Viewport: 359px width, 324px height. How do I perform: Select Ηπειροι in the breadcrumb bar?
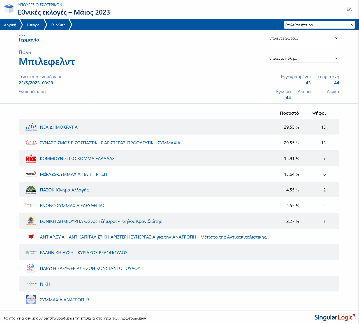coord(34,25)
